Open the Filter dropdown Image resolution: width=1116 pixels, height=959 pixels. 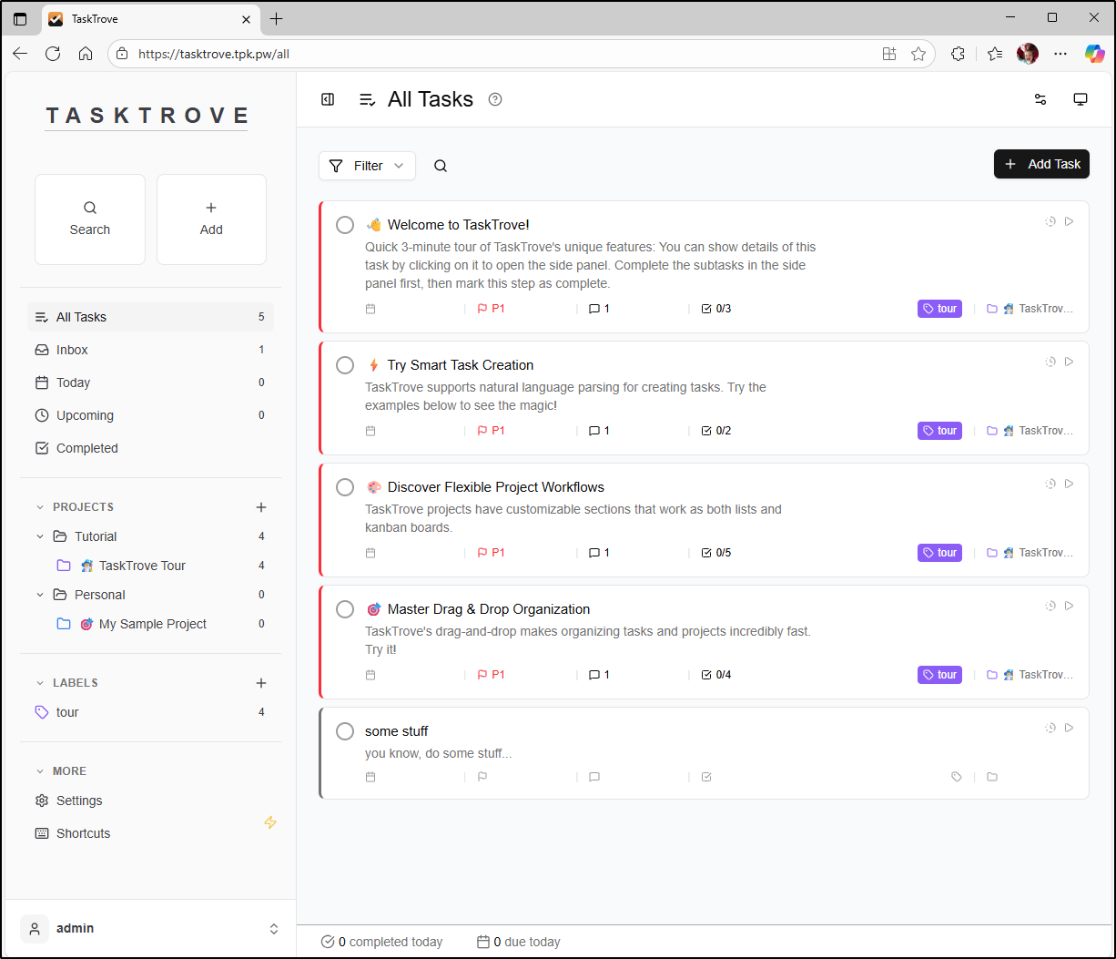367,166
